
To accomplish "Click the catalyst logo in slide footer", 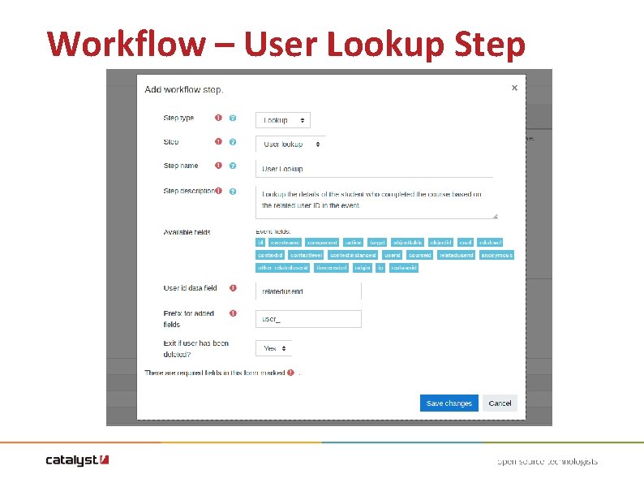I will point(77,460).
